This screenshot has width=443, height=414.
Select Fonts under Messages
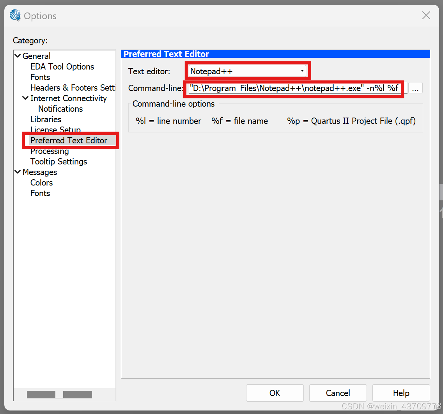tap(40, 193)
